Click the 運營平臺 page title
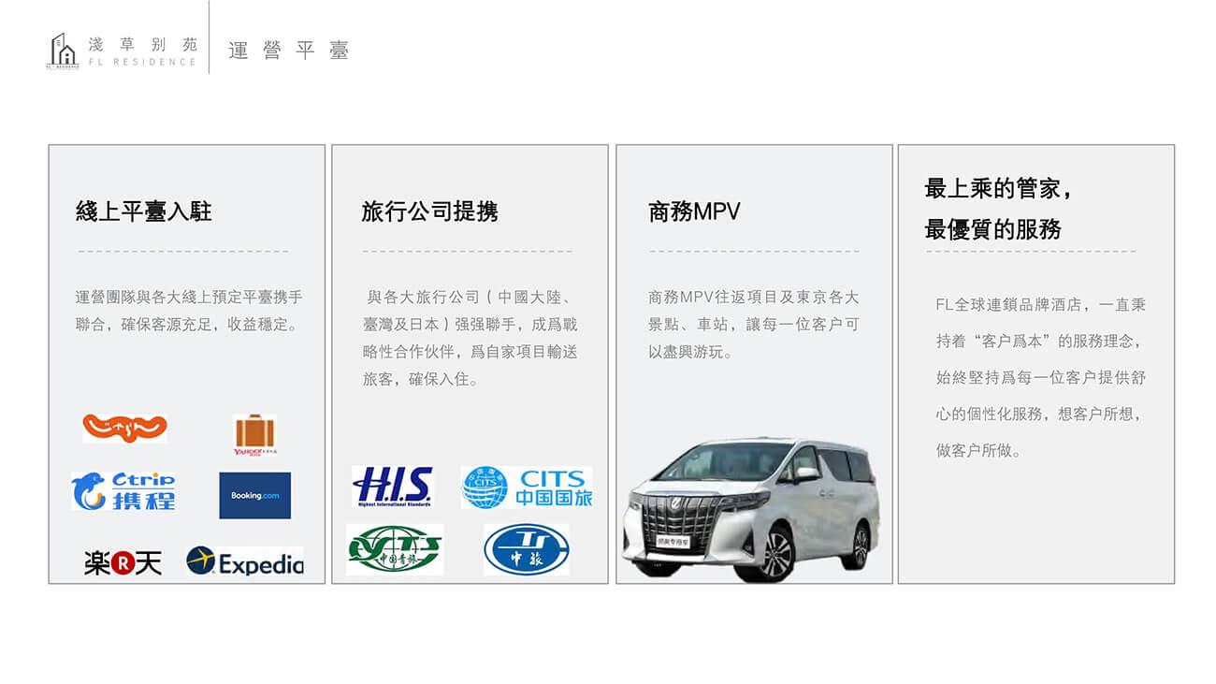This screenshot has height=684, width=1216. [289, 51]
